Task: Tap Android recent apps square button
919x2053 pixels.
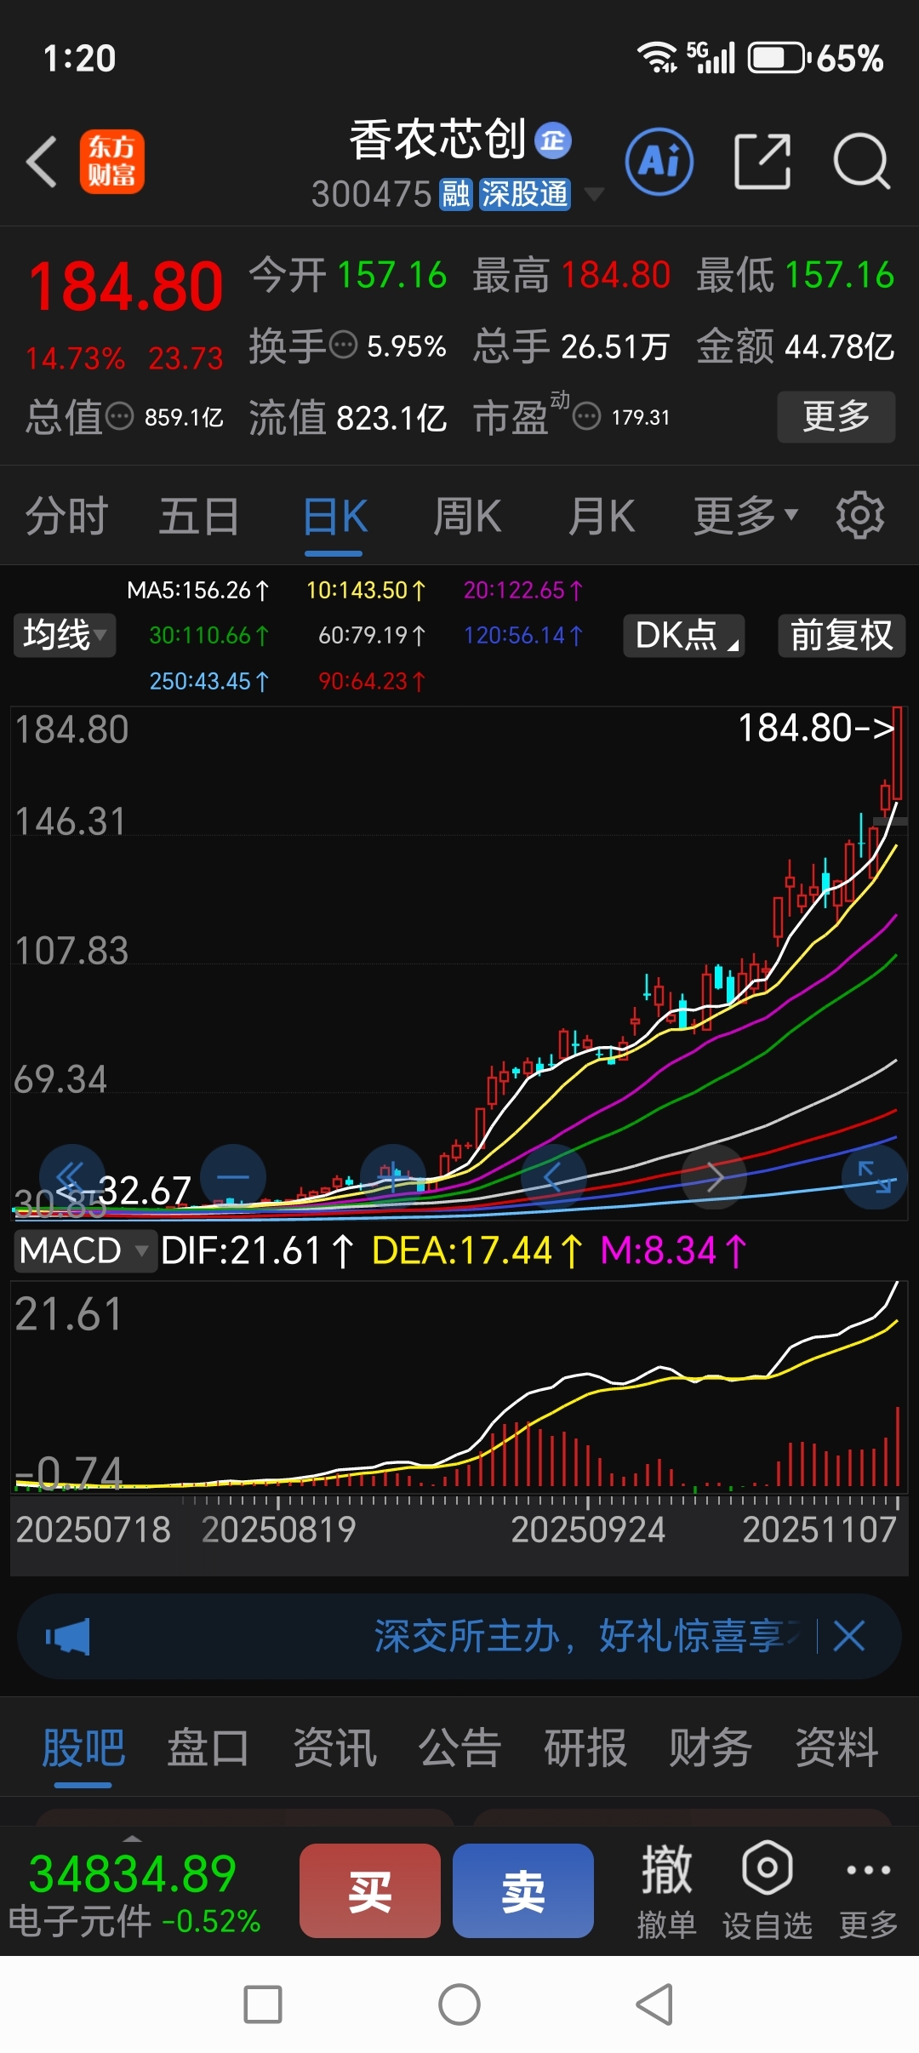Action: pos(263,2004)
